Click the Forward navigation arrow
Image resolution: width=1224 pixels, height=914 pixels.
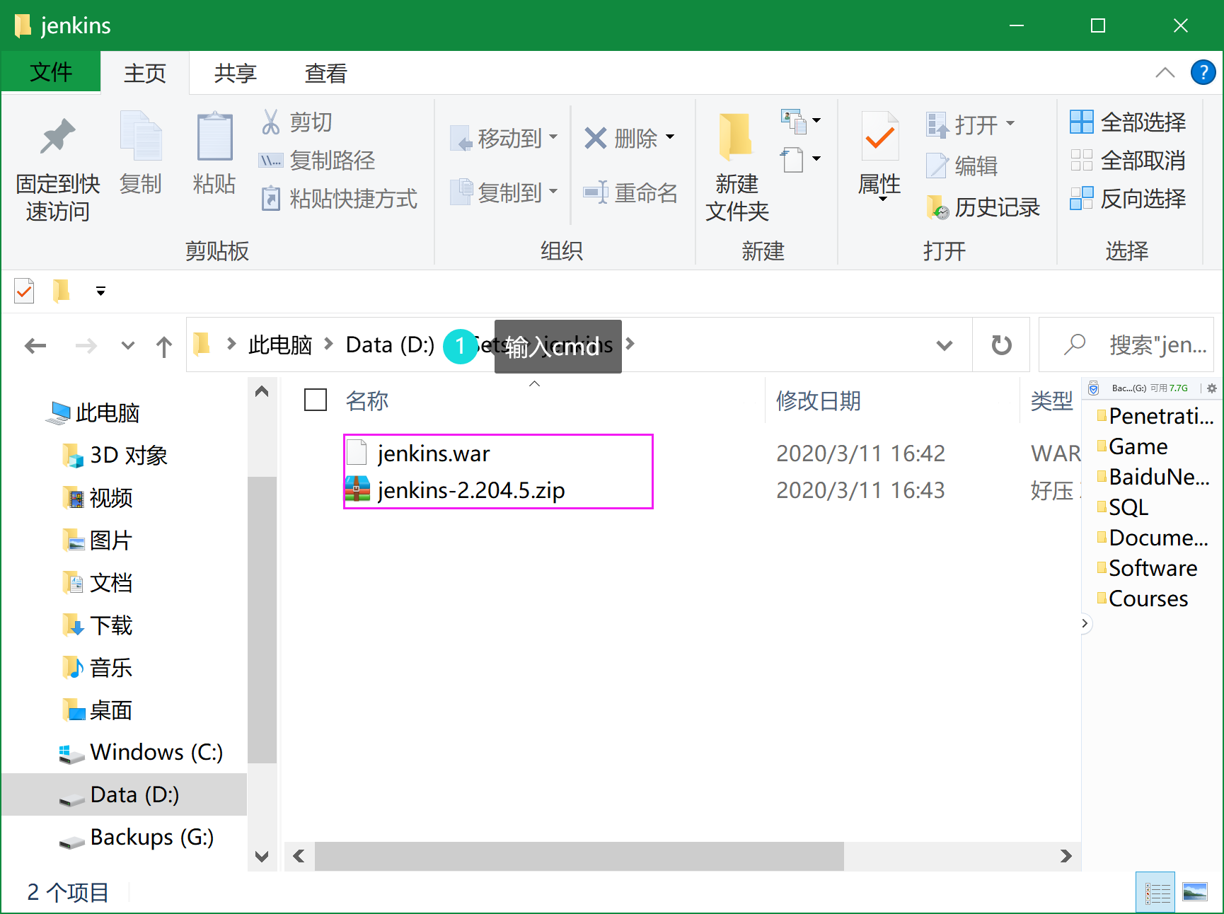(86, 346)
